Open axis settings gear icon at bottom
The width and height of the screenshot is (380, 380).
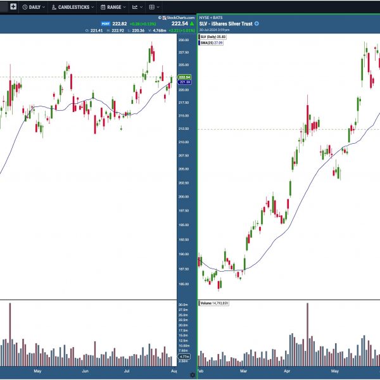point(193,375)
